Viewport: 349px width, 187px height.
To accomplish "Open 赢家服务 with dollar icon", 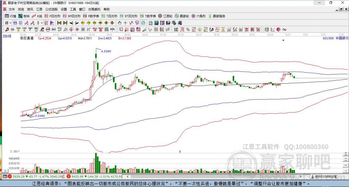I will tap(217, 16).
